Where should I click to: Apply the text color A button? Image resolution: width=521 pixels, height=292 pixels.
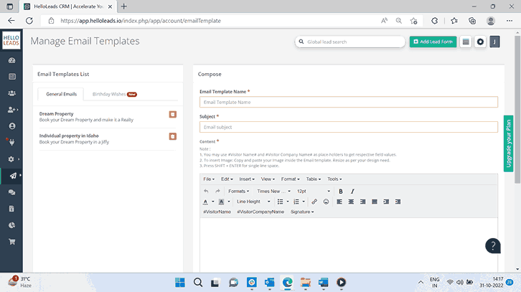coord(205,202)
